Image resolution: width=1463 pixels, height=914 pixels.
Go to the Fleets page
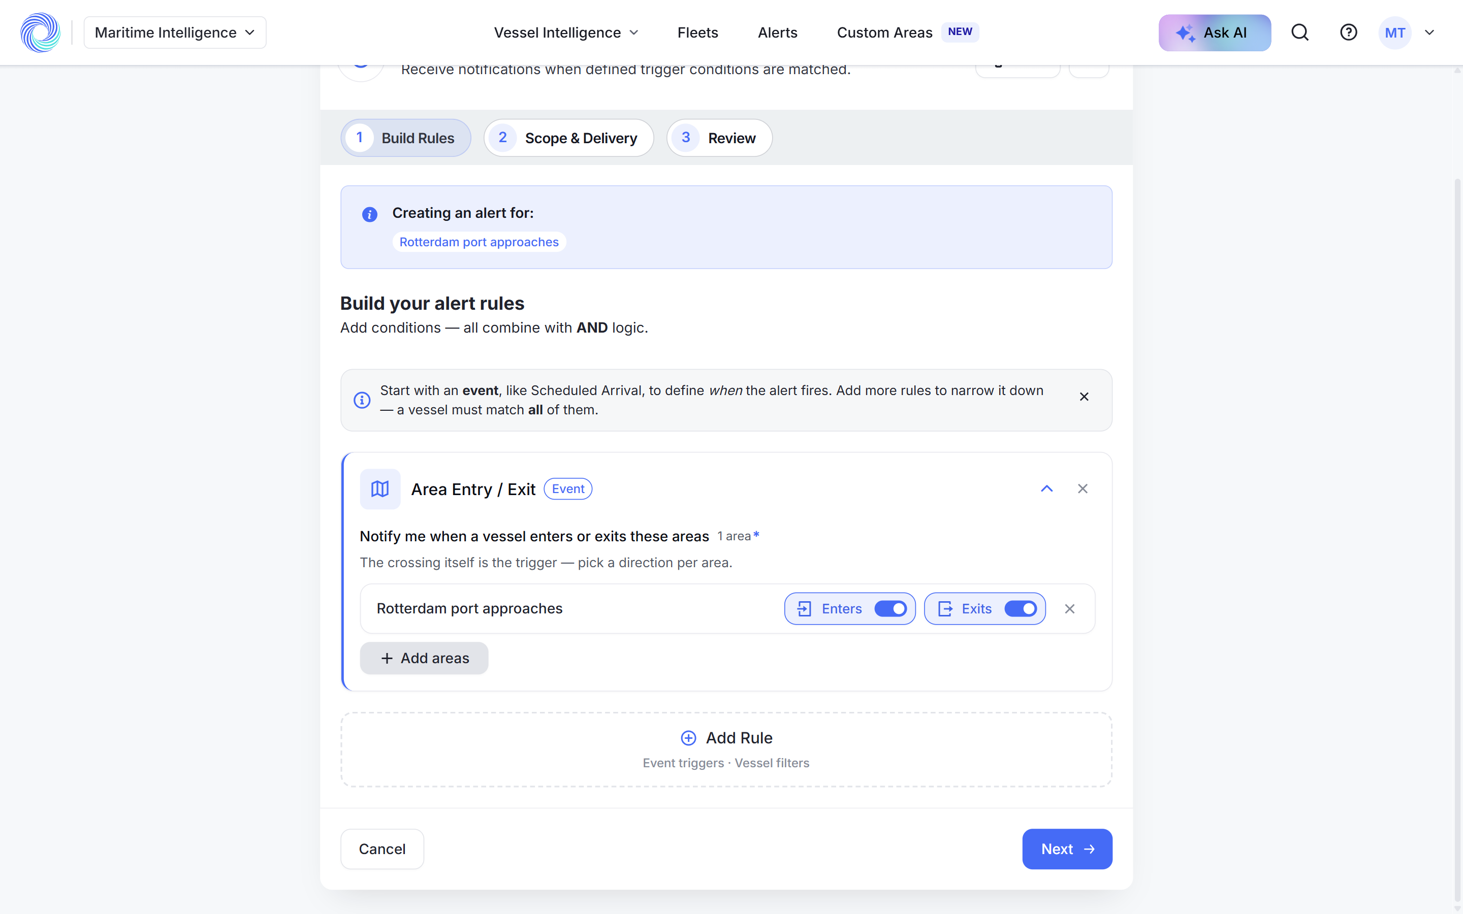697,32
